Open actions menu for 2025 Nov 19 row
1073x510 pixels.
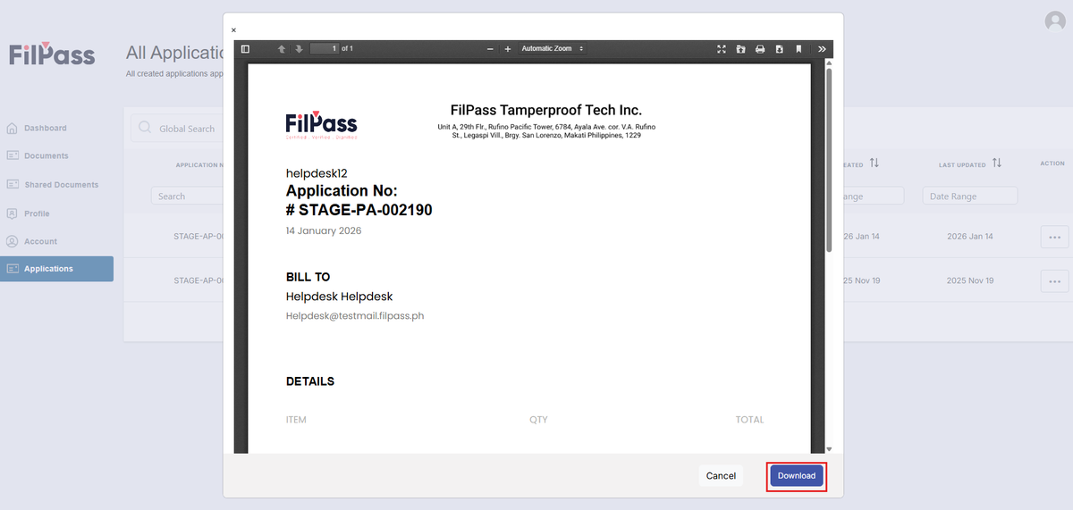pos(1054,280)
